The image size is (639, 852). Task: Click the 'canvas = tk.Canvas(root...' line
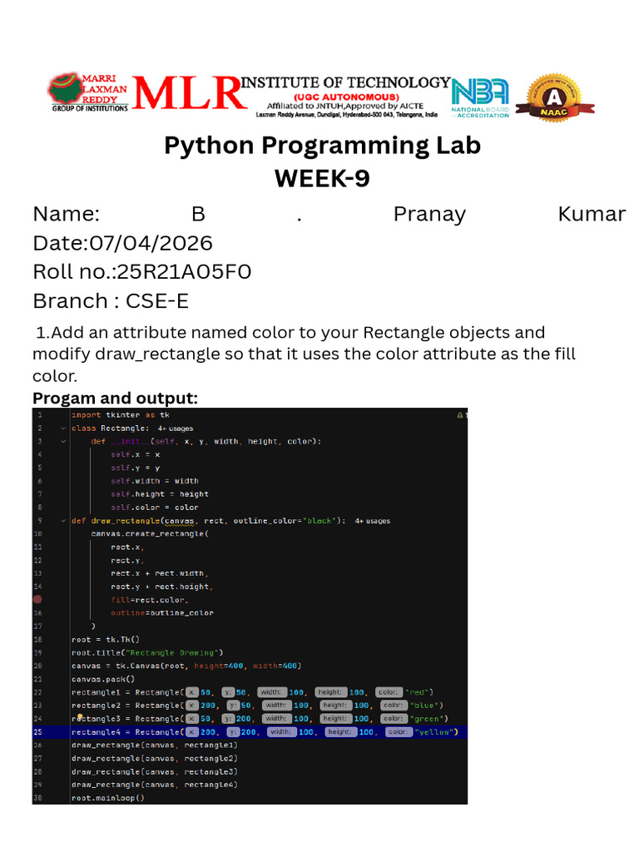click(x=186, y=666)
